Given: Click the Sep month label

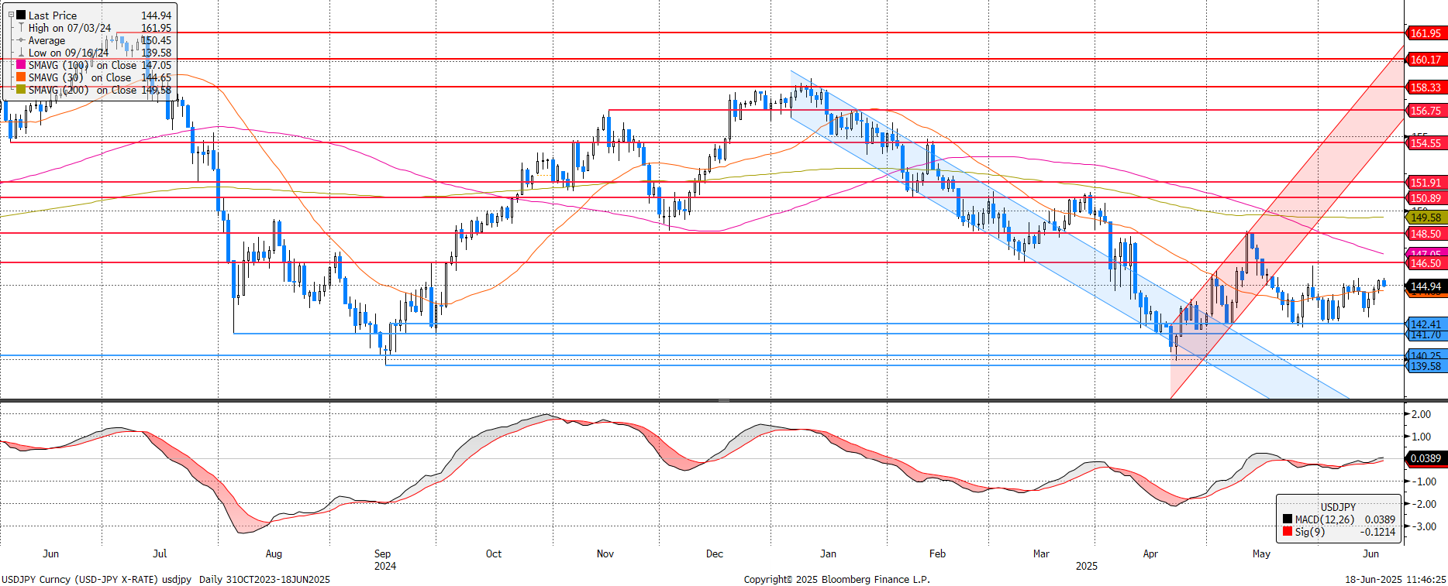Looking at the screenshot, I should point(382,553).
